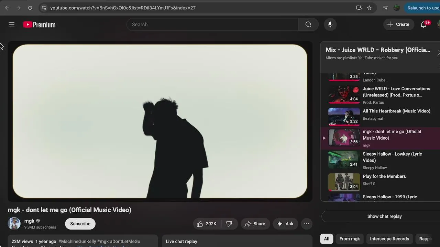Image resolution: width=440 pixels, height=247 pixels.
Task: Open Chrome profile avatar
Action: 397,8
